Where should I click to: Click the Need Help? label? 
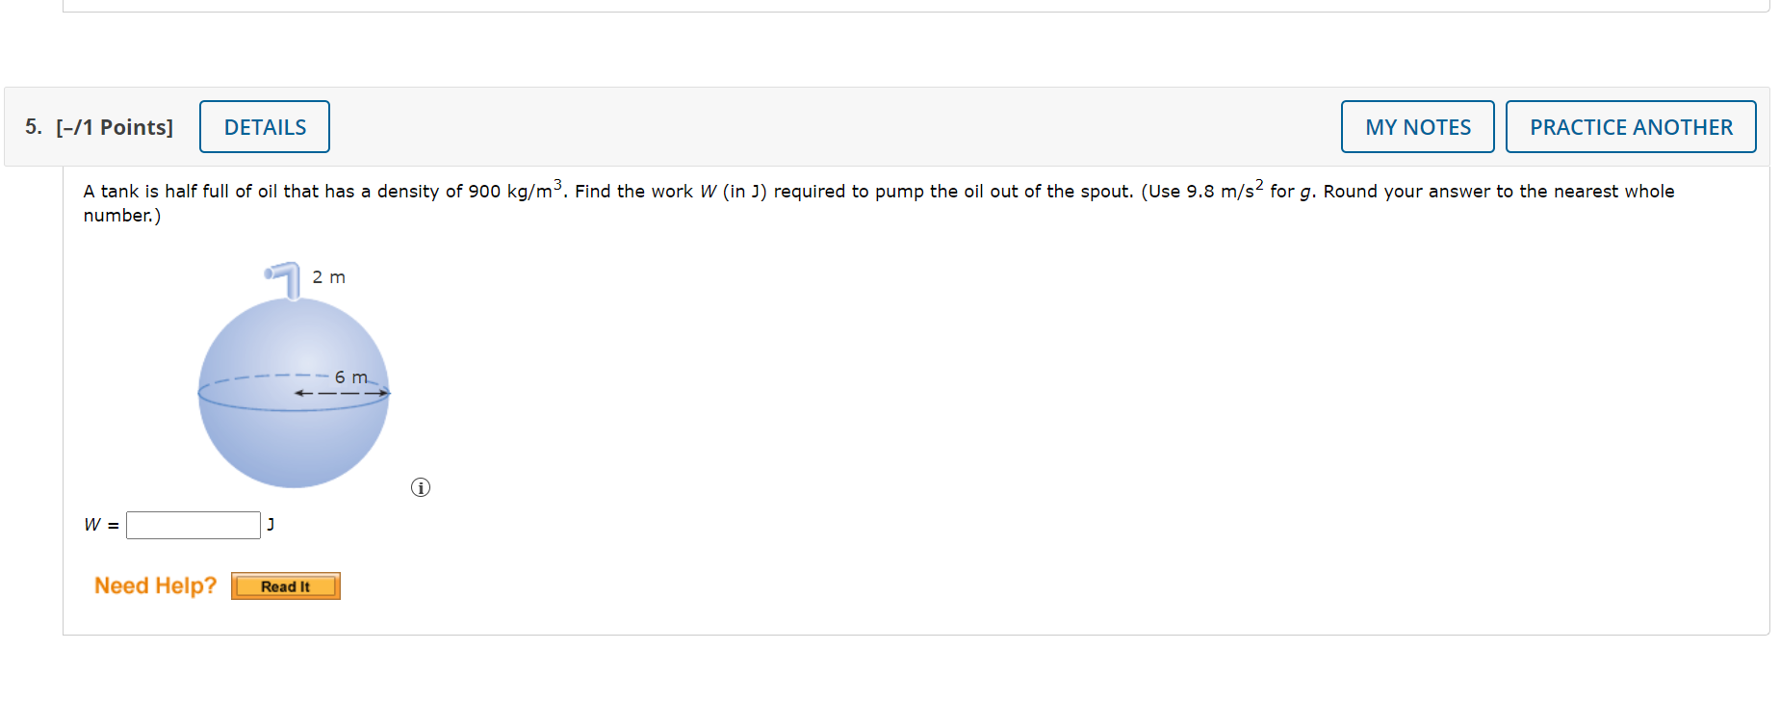click(156, 585)
